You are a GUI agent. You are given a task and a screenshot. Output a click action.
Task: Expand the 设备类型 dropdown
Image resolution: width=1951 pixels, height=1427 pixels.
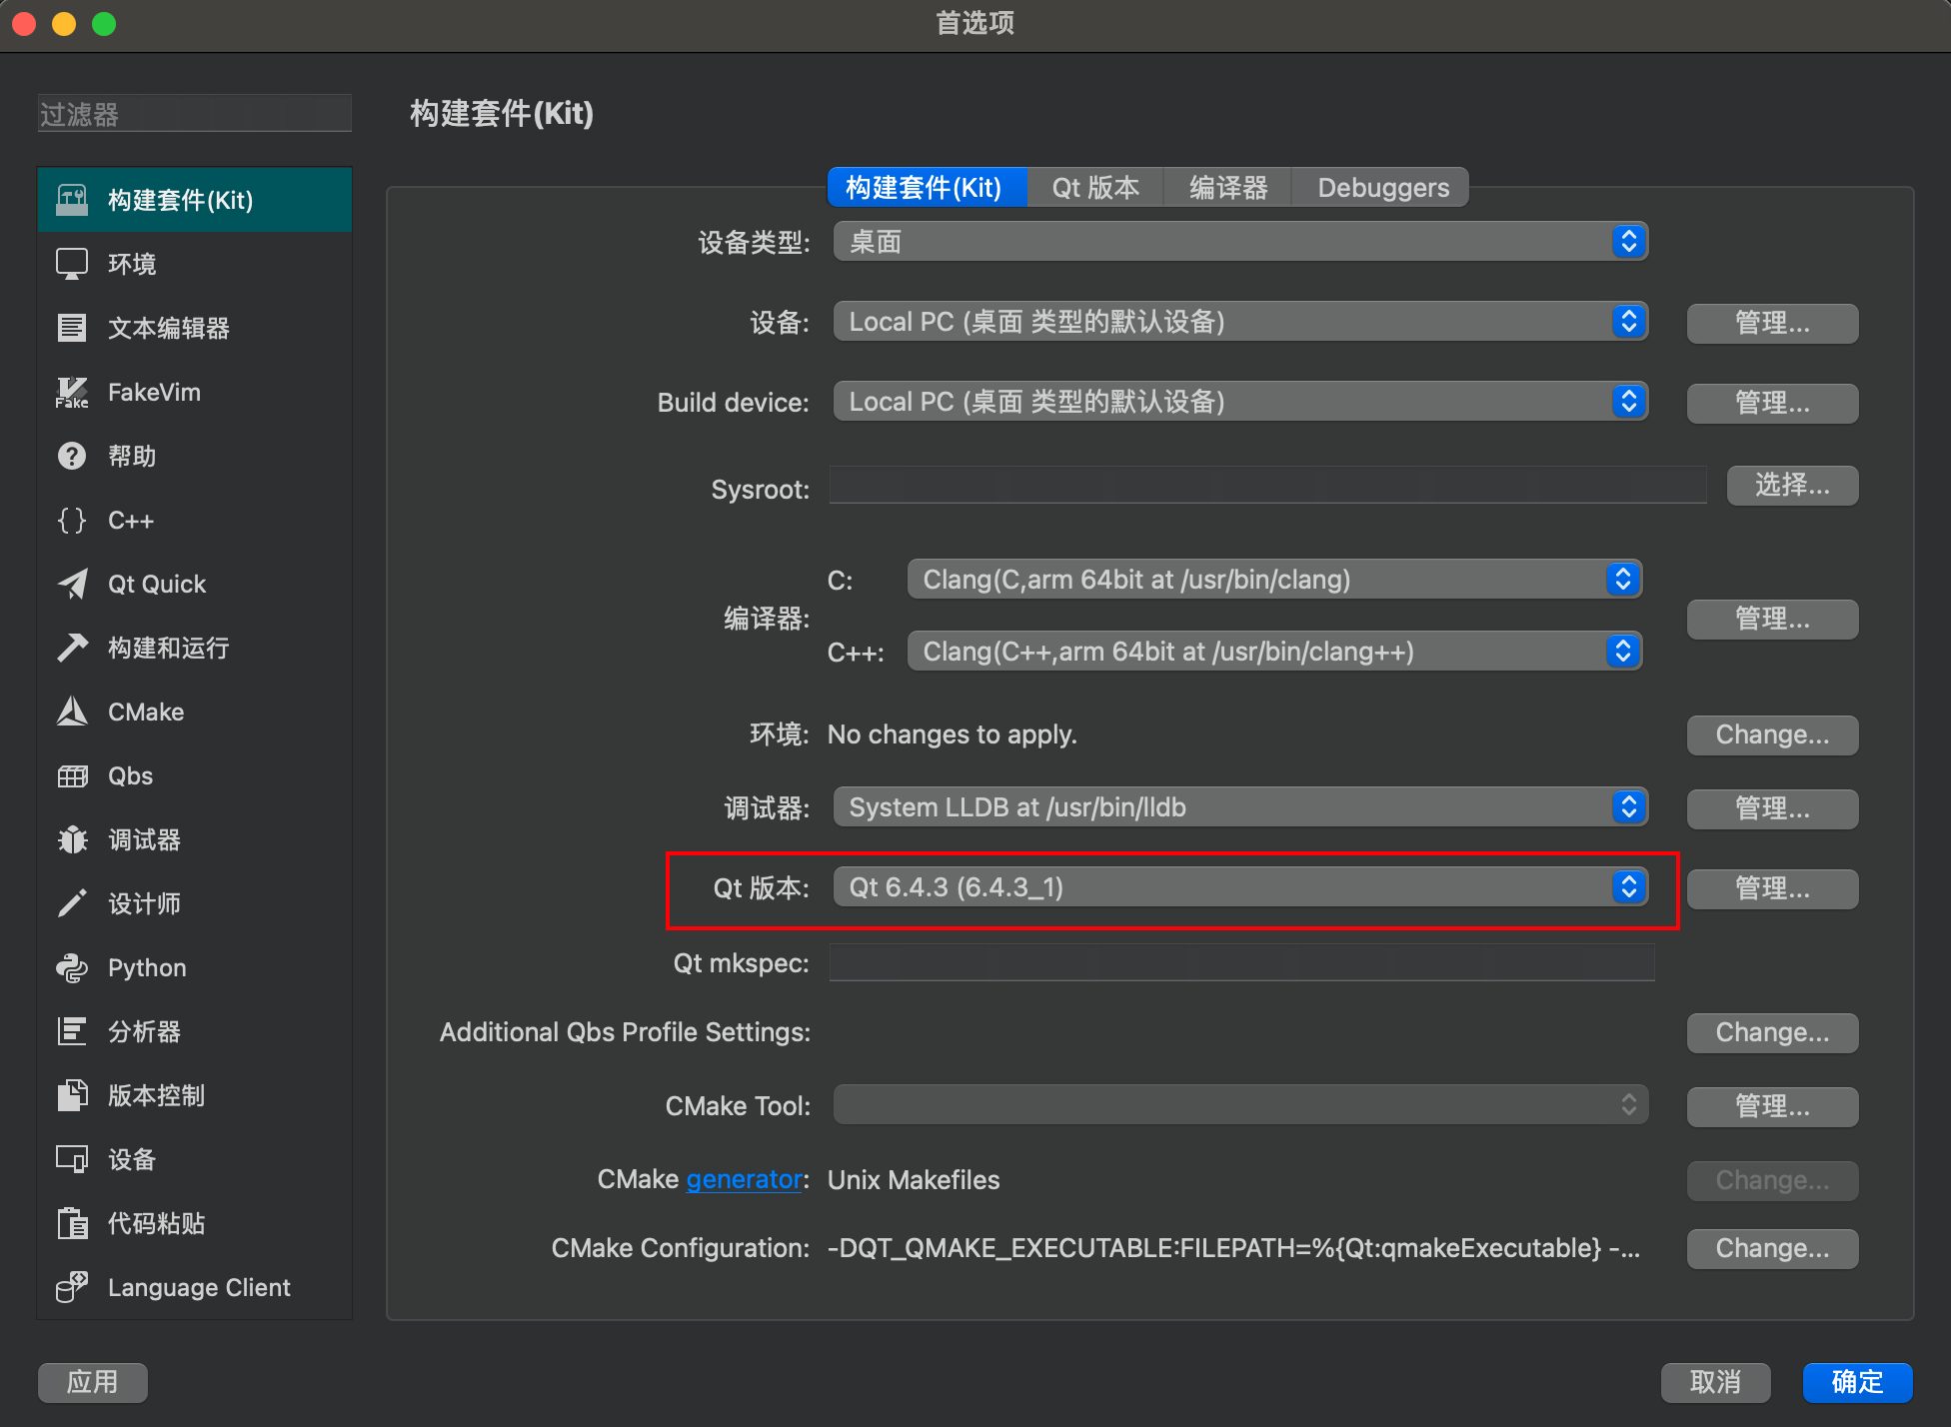pos(1239,242)
